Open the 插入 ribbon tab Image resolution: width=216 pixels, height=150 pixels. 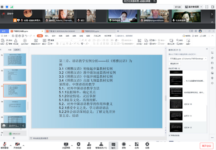click(x=47, y=36)
